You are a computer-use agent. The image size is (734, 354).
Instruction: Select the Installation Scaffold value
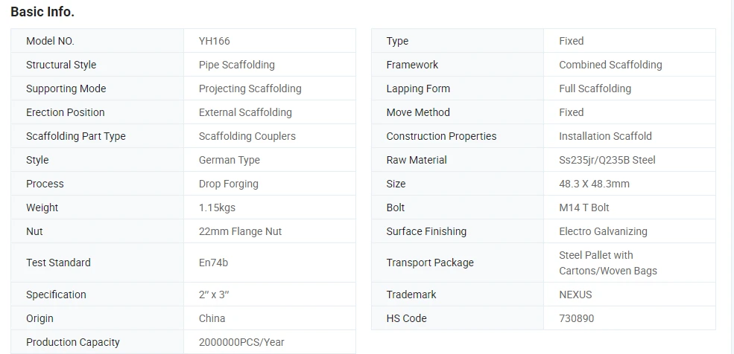(605, 136)
